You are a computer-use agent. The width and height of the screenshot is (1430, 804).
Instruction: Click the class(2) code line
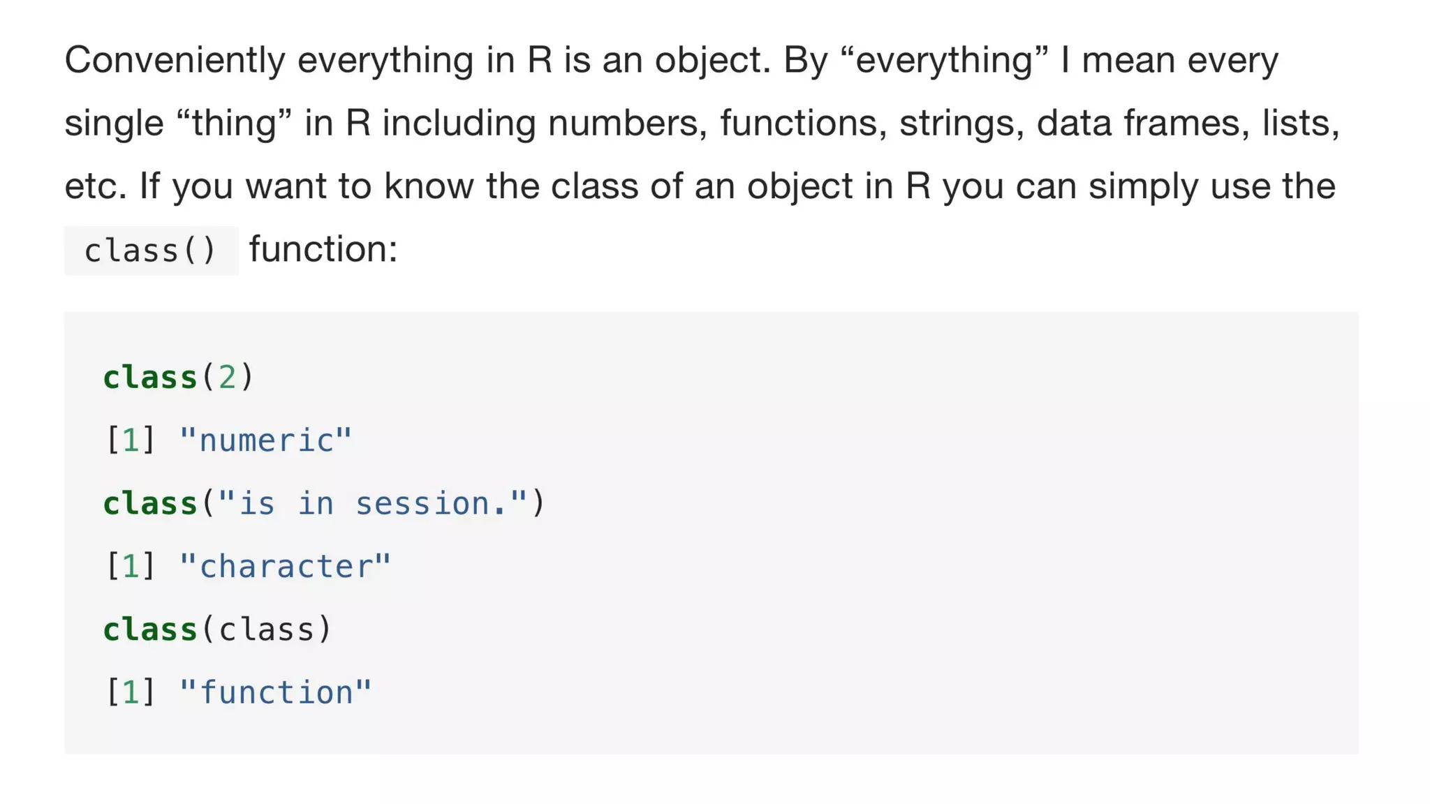(x=178, y=378)
